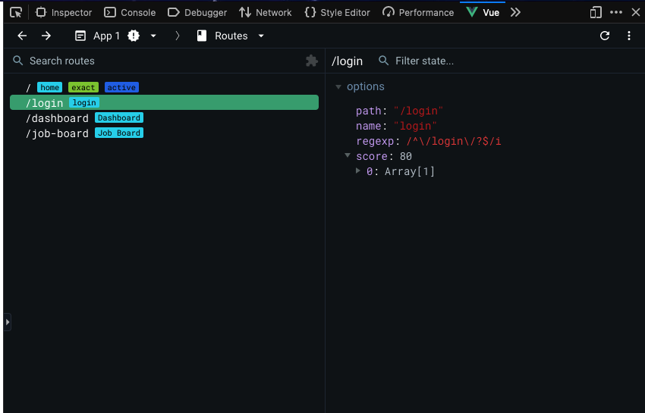
Task: Click the forward arrow in Vue devtools
Action: click(46, 36)
